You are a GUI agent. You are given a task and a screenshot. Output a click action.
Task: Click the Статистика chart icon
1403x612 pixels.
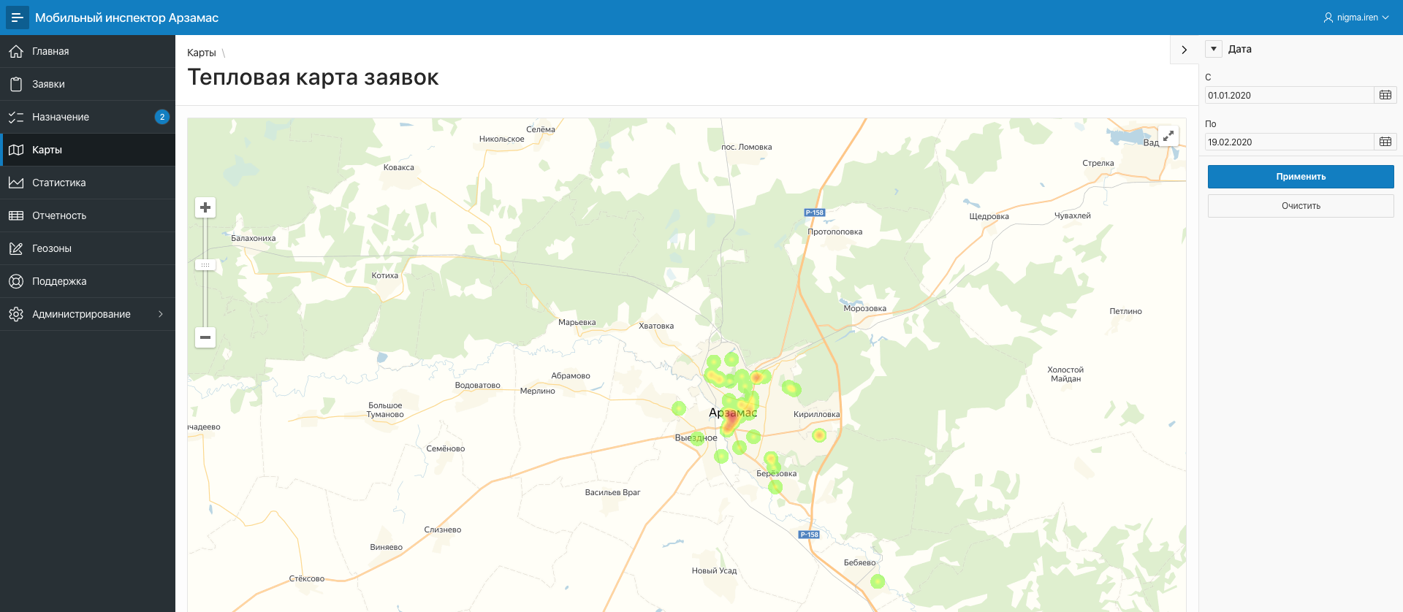[16, 183]
